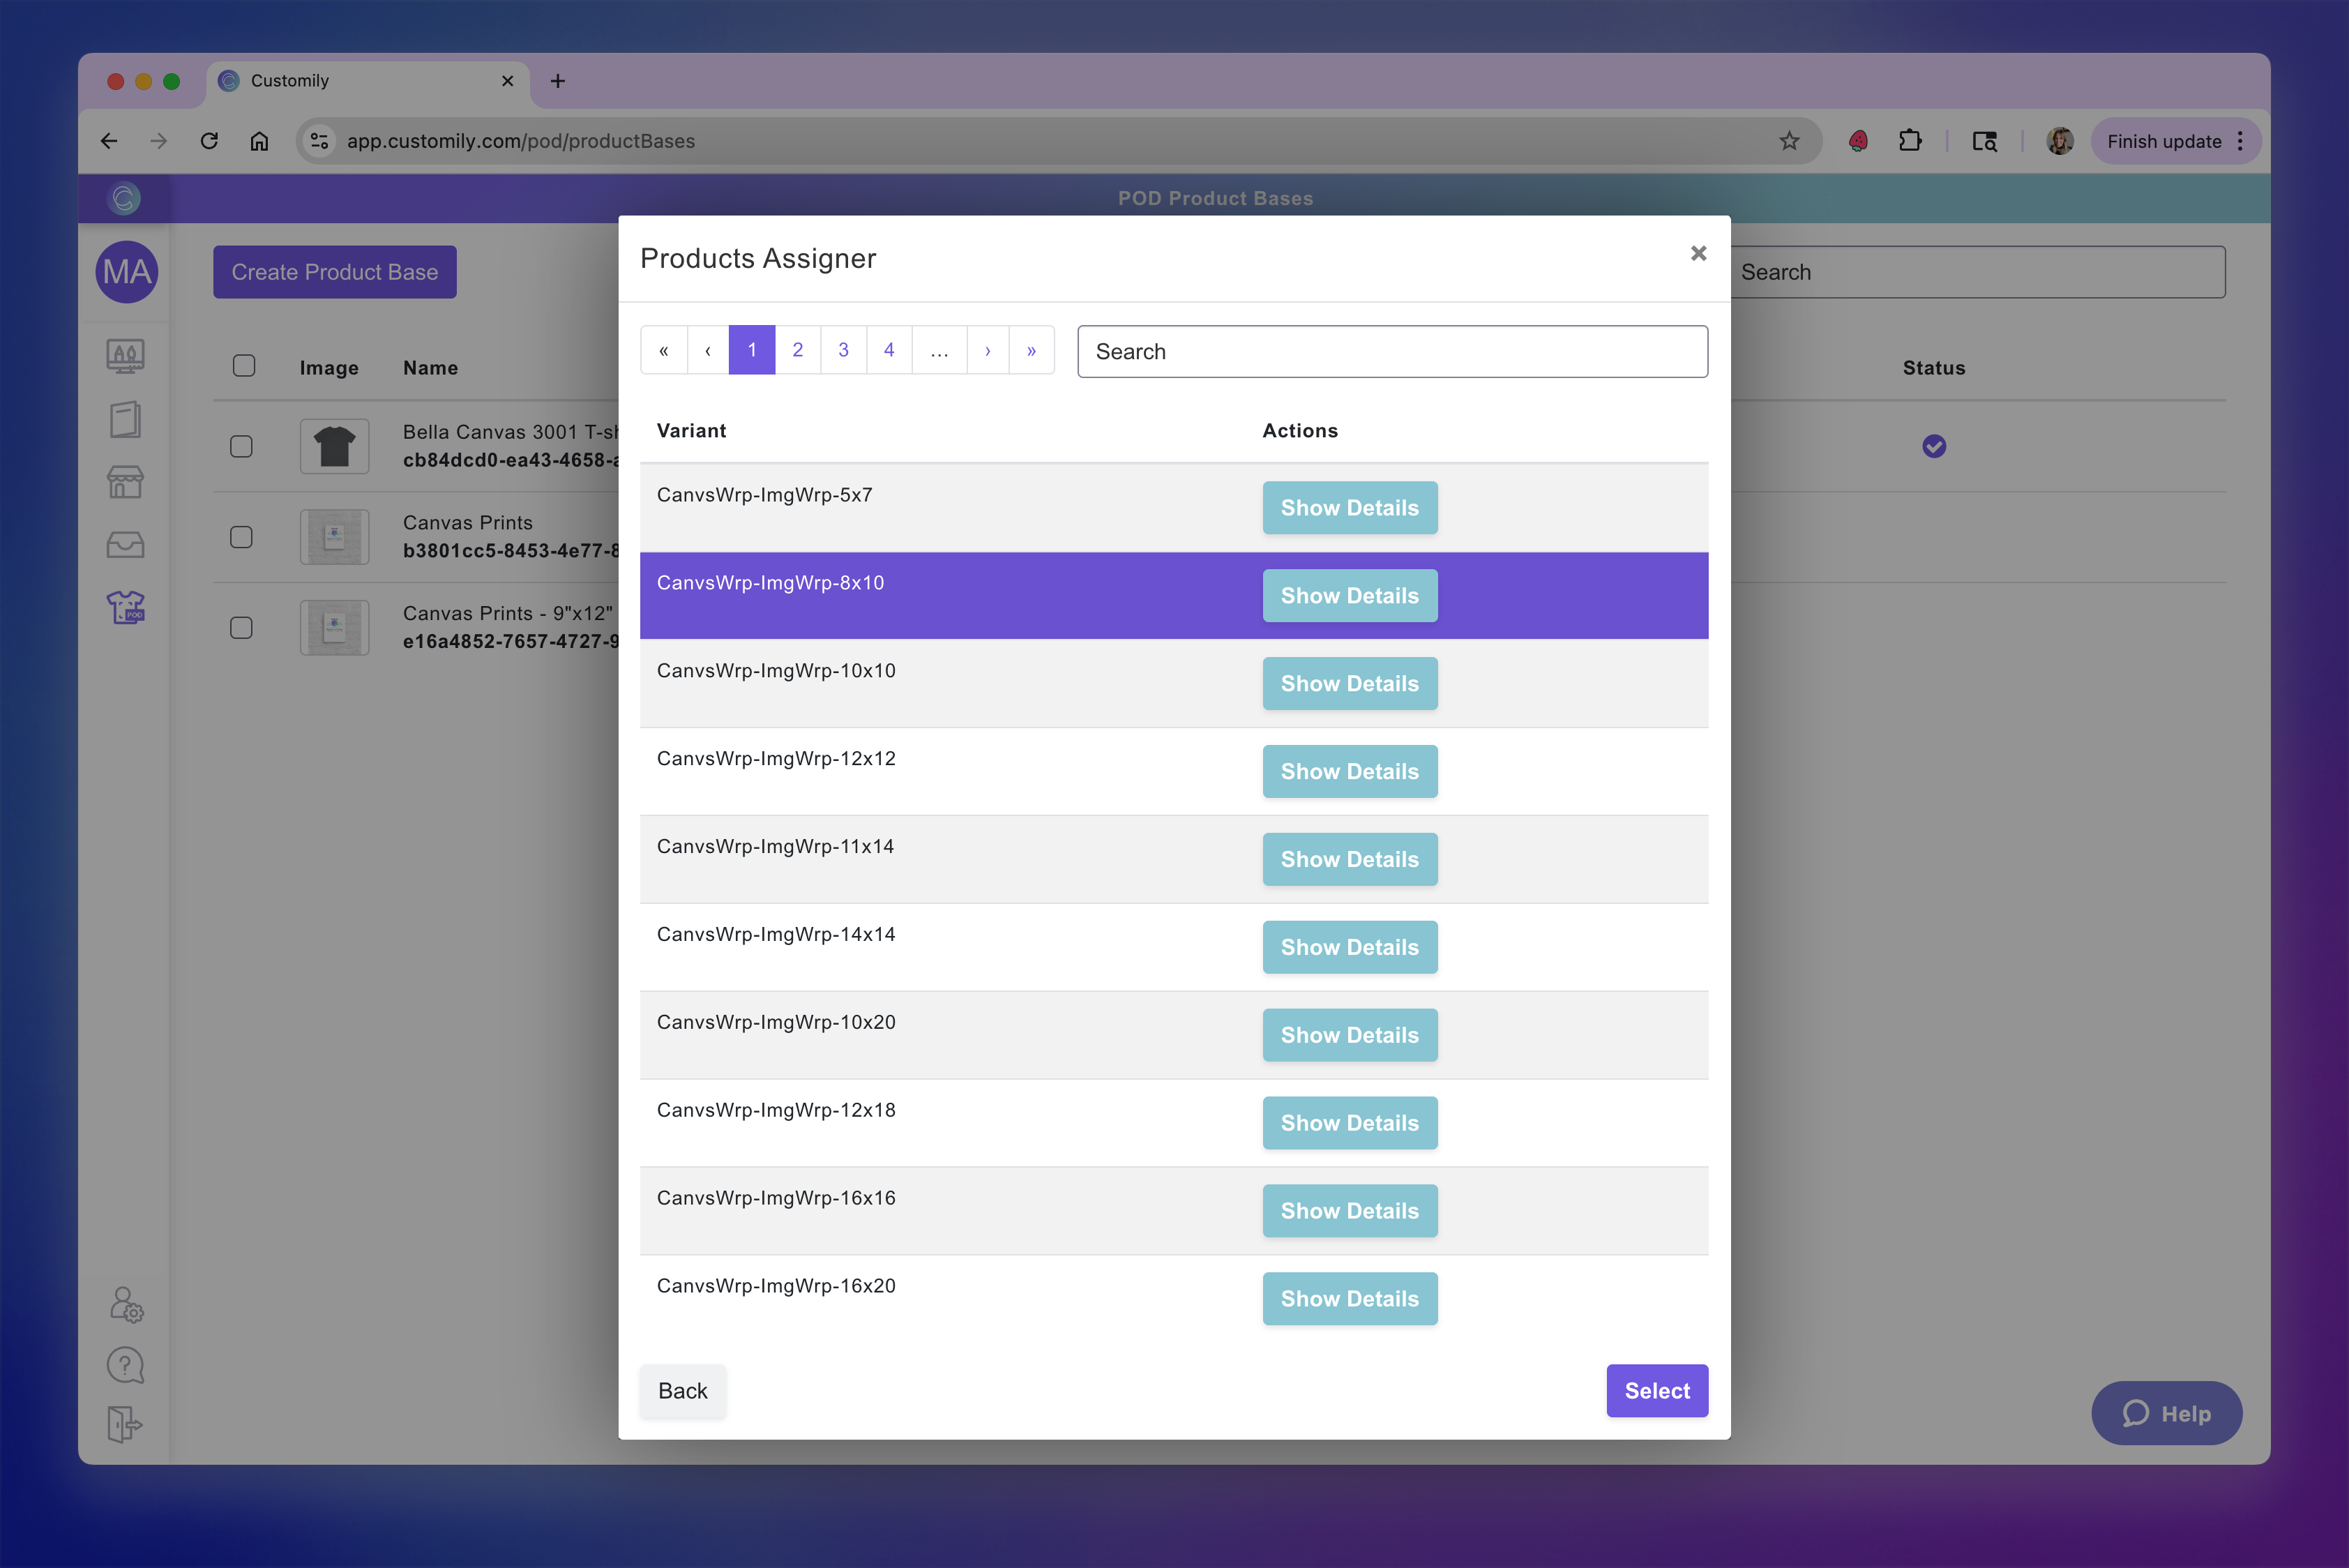The width and height of the screenshot is (2349, 1568).
Task: Show Details for CanvsWrp-ImgWrp-12x12
Action: 1349,771
